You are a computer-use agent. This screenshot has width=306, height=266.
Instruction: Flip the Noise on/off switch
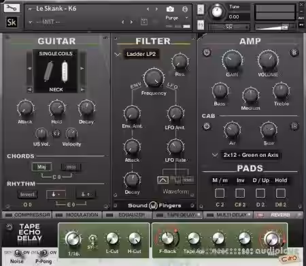[18, 253]
